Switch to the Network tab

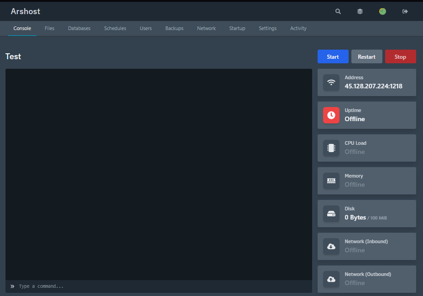click(206, 28)
